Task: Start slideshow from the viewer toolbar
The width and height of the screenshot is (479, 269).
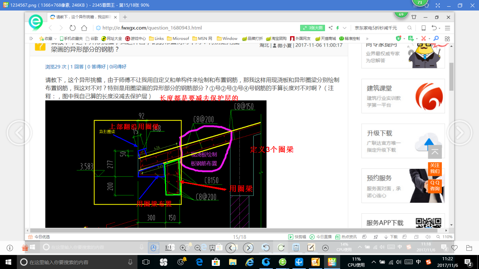Action: (x=212, y=248)
